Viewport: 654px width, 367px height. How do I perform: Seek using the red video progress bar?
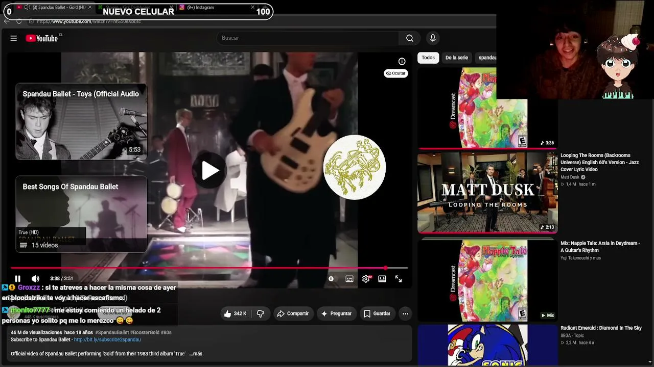point(209,268)
